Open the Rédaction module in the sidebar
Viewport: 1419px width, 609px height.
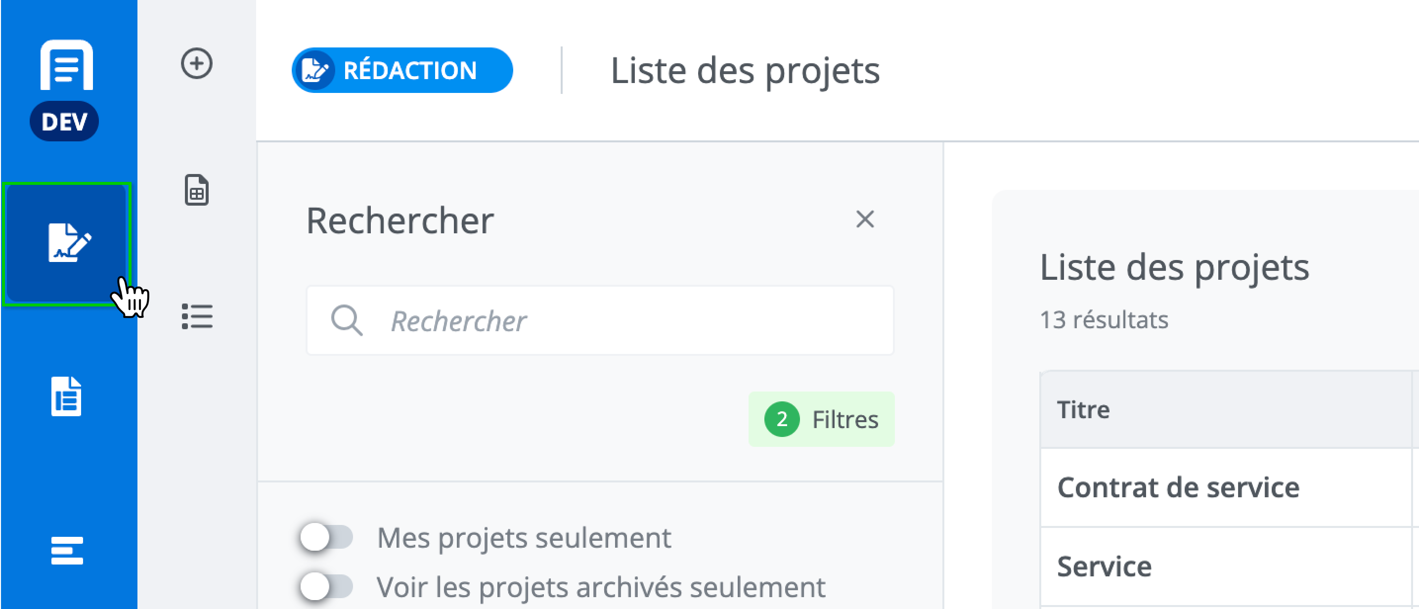[67, 243]
